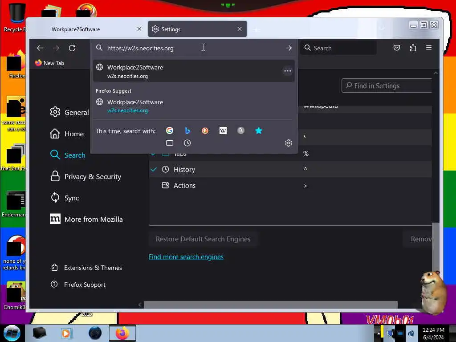Screen dimensions: 456x342
Task: Go back with the back arrow
Action: (40, 48)
